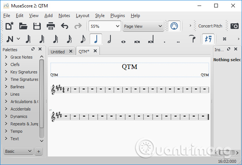This screenshot has width=242, height=165.
Task: Undock the Palettes panel
Action: pos(33,49)
